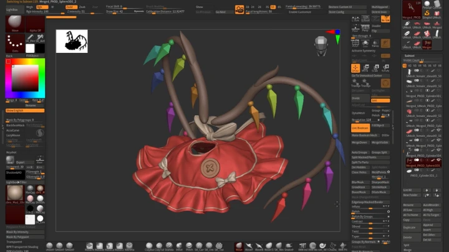
Task: Click the SimpleBrush S tool icon
Action: (x=427, y=14)
